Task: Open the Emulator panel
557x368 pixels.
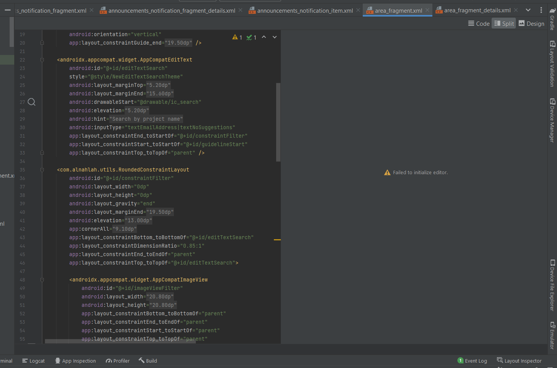Action: click(552, 335)
